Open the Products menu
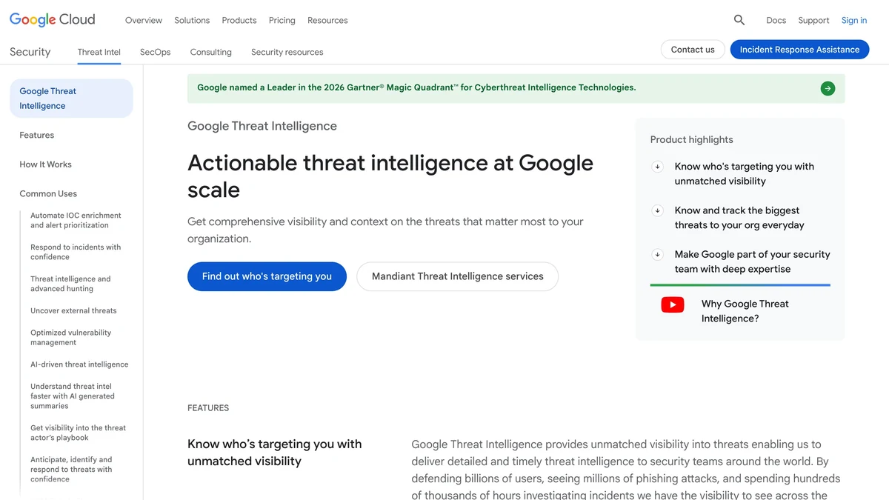The height and width of the screenshot is (500, 889). [x=239, y=20]
